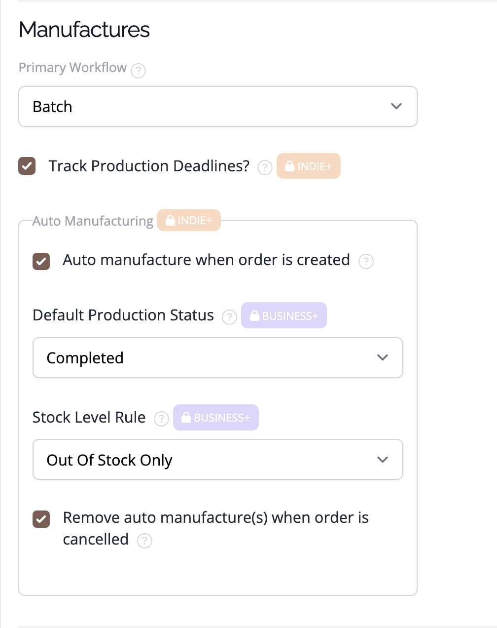Toggle Auto manufacture when order is created
Screen dimensions: 497x628
point(41,261)
